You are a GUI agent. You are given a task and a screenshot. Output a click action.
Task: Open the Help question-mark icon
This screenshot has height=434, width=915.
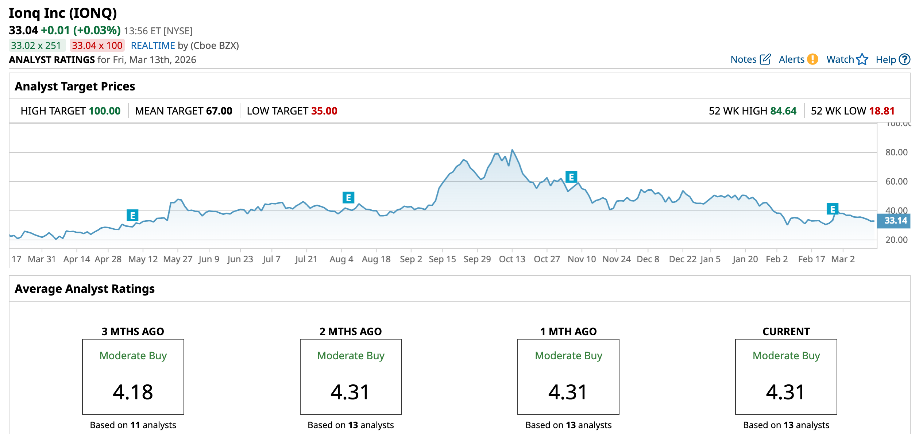point(904,59)
